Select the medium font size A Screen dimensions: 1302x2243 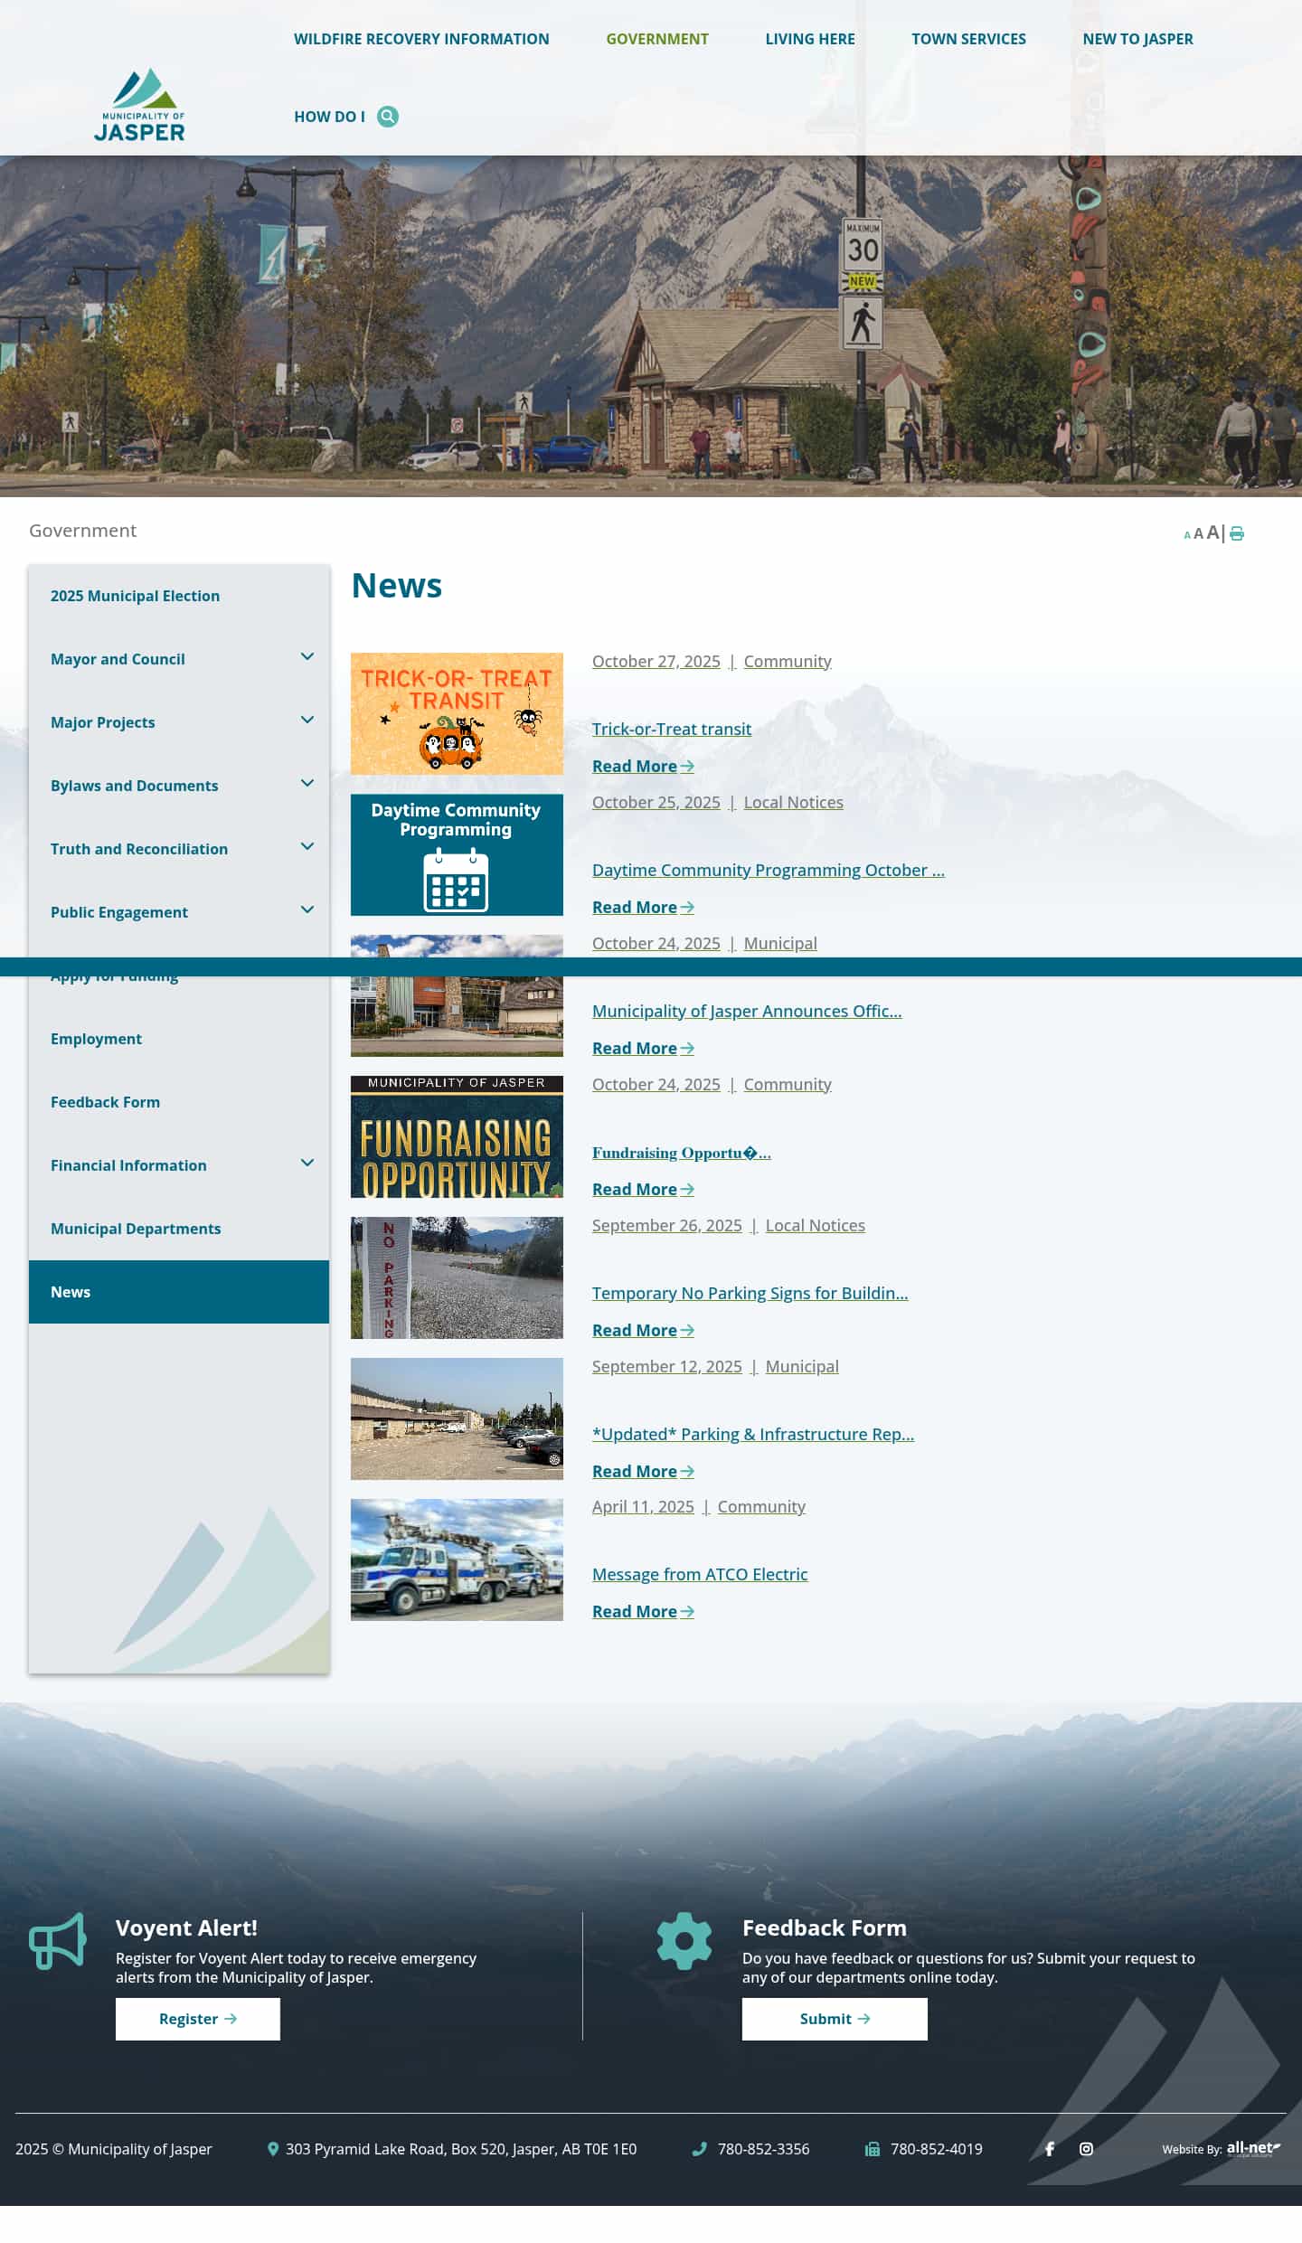1198,533
